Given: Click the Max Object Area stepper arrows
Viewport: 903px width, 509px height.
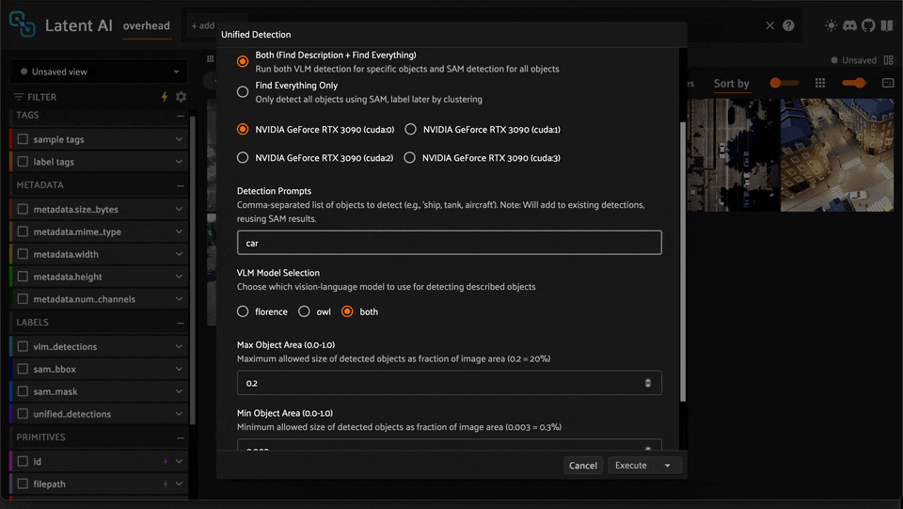Looking at the screenshot, I should 648,383.
